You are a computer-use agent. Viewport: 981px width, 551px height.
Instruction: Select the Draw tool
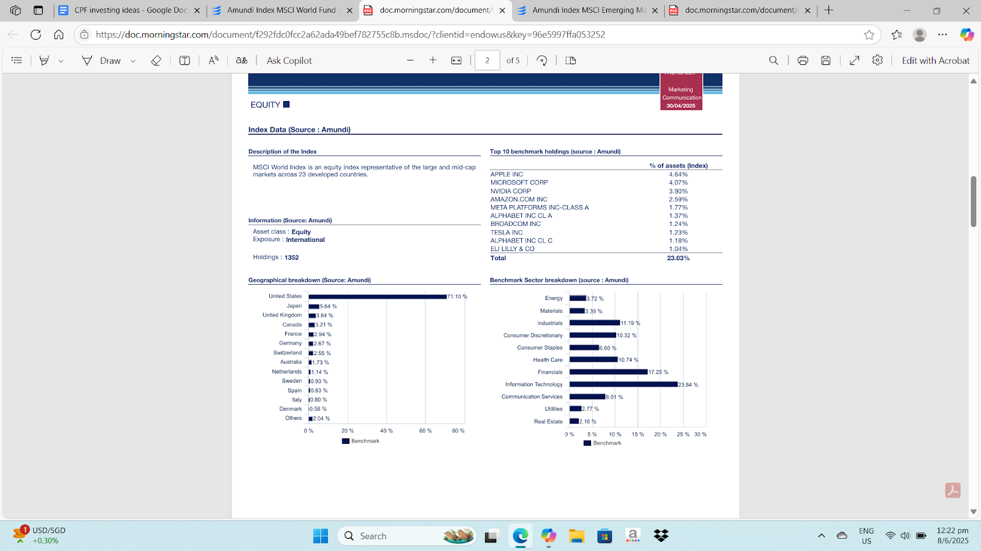(102, 61)
